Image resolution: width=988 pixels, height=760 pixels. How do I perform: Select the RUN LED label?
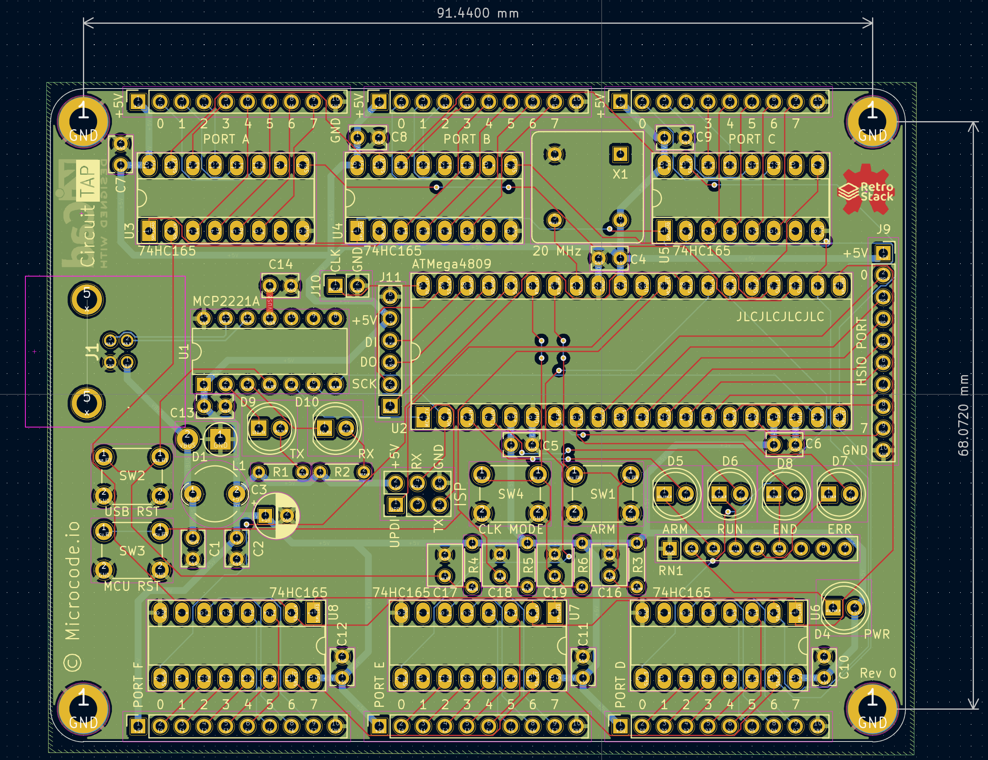[730, 529]
